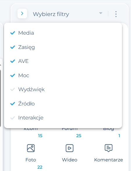Uncheck the Zasięg filter option
Image resolution: width=131 pixels, height=171 pixels.
[x=63, y=47]
